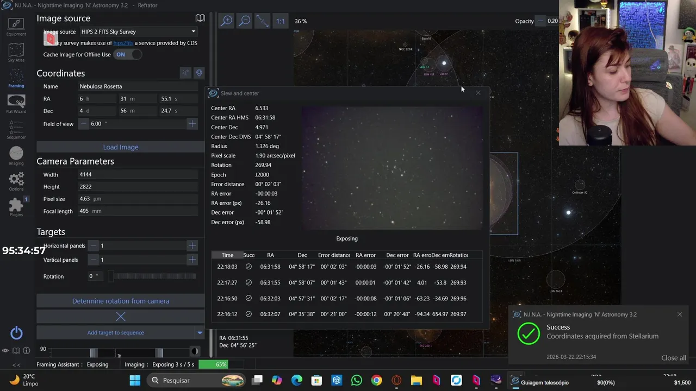Image resolution: width=696 pixels, height=391 pixels.
Task: Click the contrast half-moon icon near histogram
Action: point(194,351)
